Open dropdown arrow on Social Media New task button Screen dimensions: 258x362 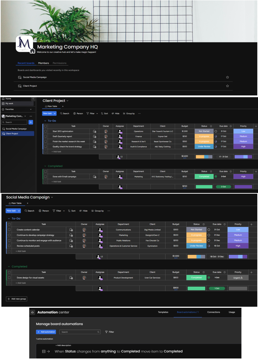click(19, 211)
